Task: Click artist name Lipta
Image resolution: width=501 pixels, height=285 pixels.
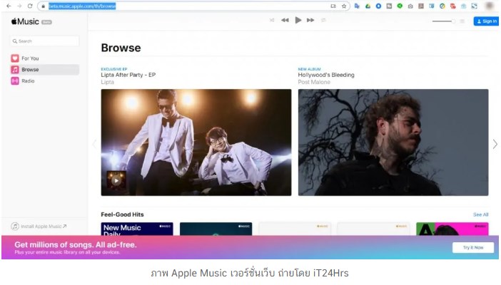Action: tap(107, 82)
